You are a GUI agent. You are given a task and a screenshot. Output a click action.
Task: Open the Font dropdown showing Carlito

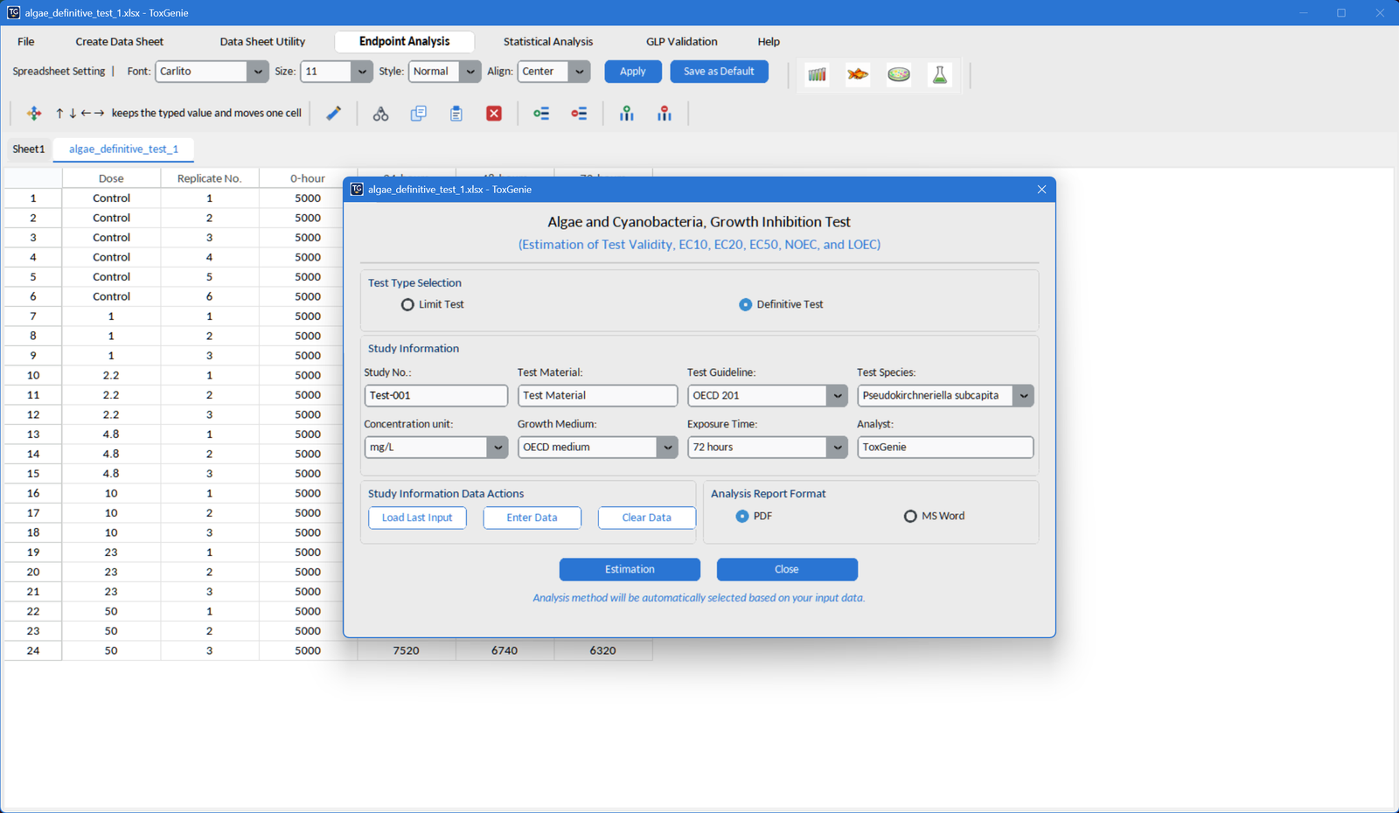[x=212, y=72]
